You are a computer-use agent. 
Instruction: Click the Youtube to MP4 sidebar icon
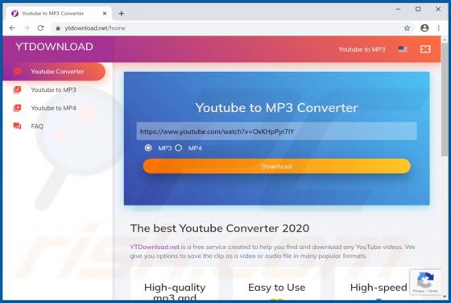point(17,108)
